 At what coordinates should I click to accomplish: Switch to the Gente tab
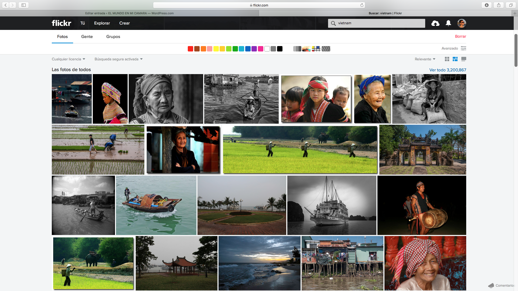pos(87,37)
